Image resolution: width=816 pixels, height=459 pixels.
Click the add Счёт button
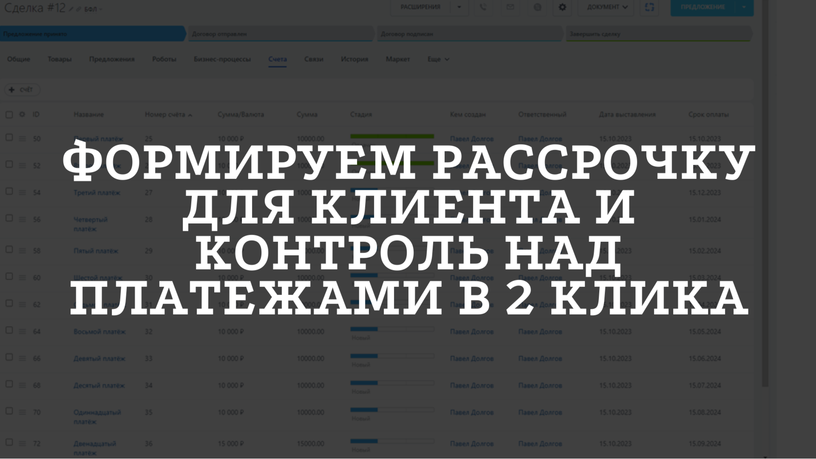click(22, 90)
